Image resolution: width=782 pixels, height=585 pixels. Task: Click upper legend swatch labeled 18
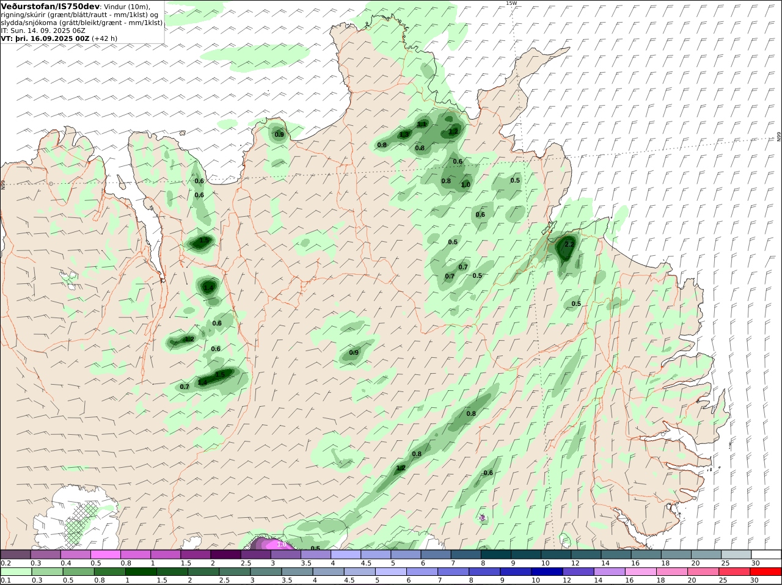676,554
